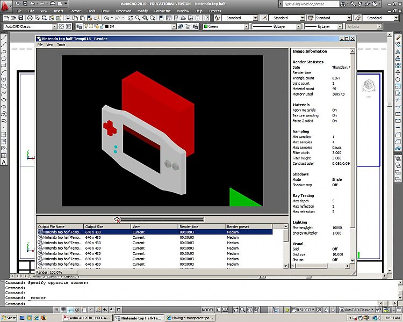Click the Paste clipboard icon
403x322 pixels.
(83, 18)
